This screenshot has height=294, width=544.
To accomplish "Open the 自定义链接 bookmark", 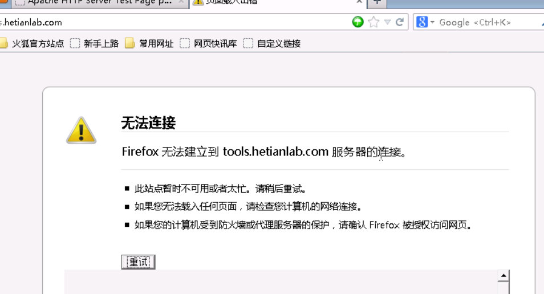I will pyautogui.click(x=272, y=43).
